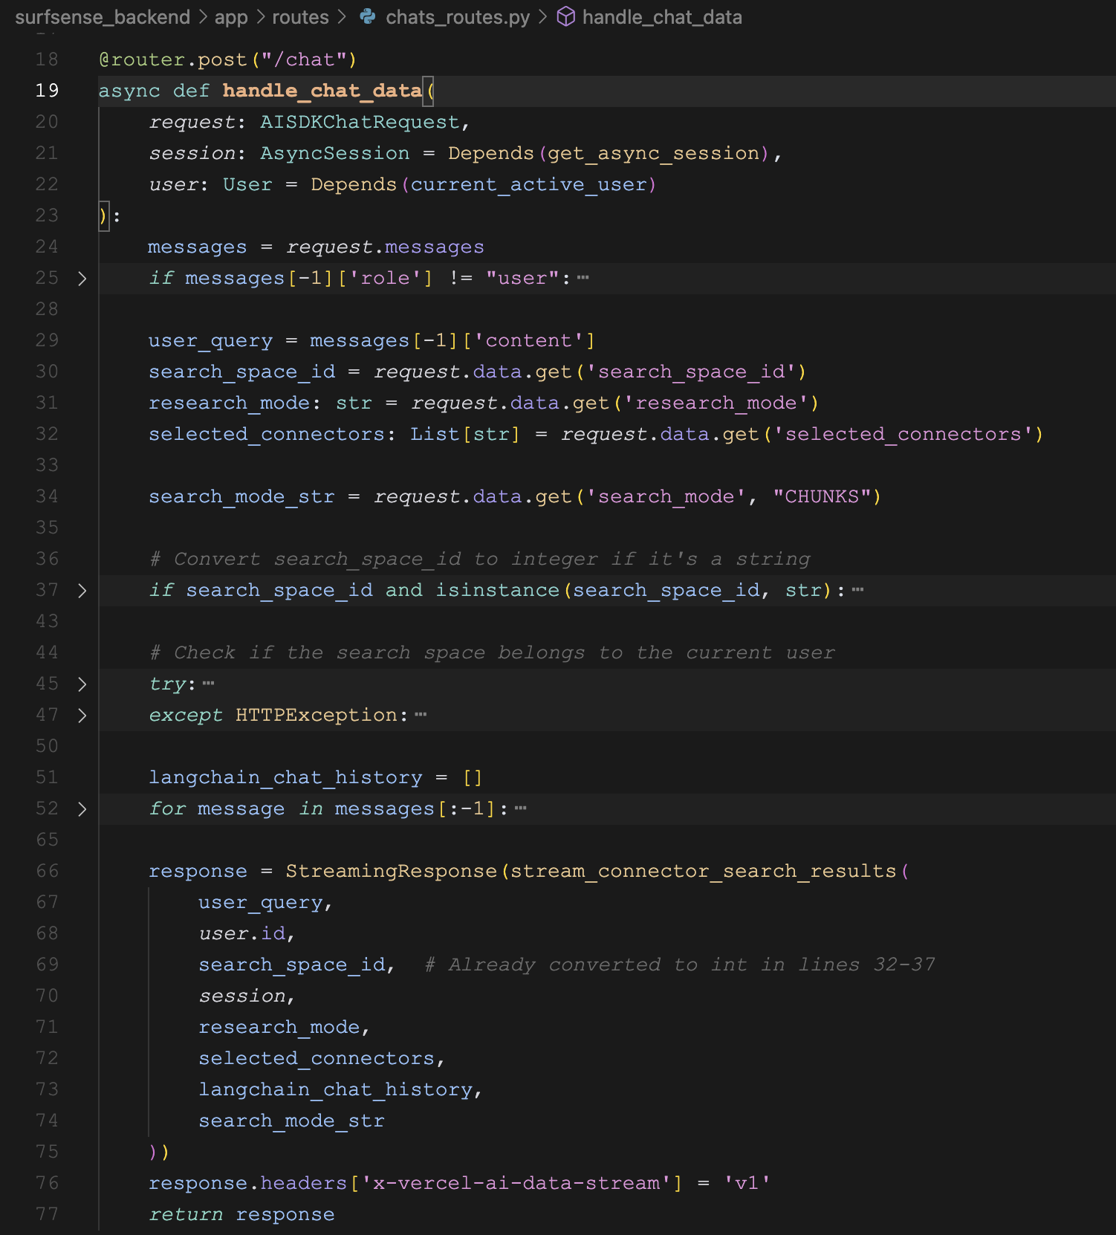Click 'Already converted to int' comment
This screenshot has width=1116, height=1235.
coord(680,965)
